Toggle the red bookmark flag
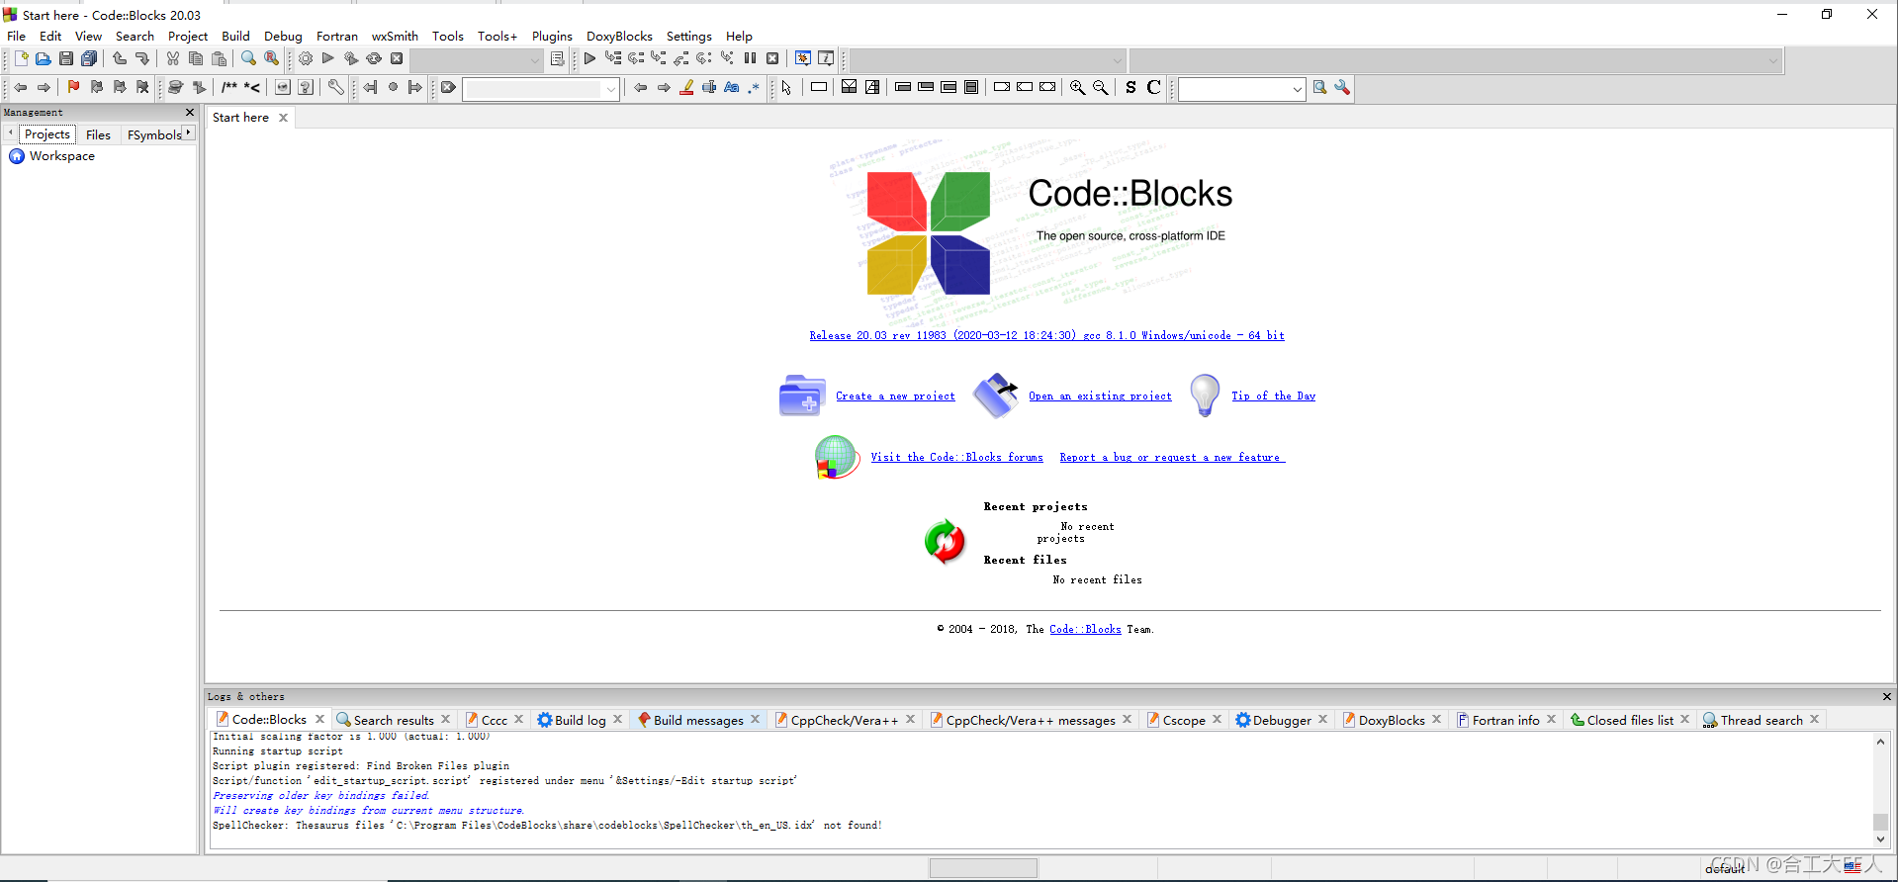 (73, 88)
